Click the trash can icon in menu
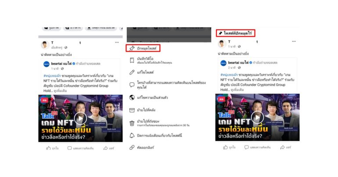Screen dimensions: 338x177 tap(132, 123)
